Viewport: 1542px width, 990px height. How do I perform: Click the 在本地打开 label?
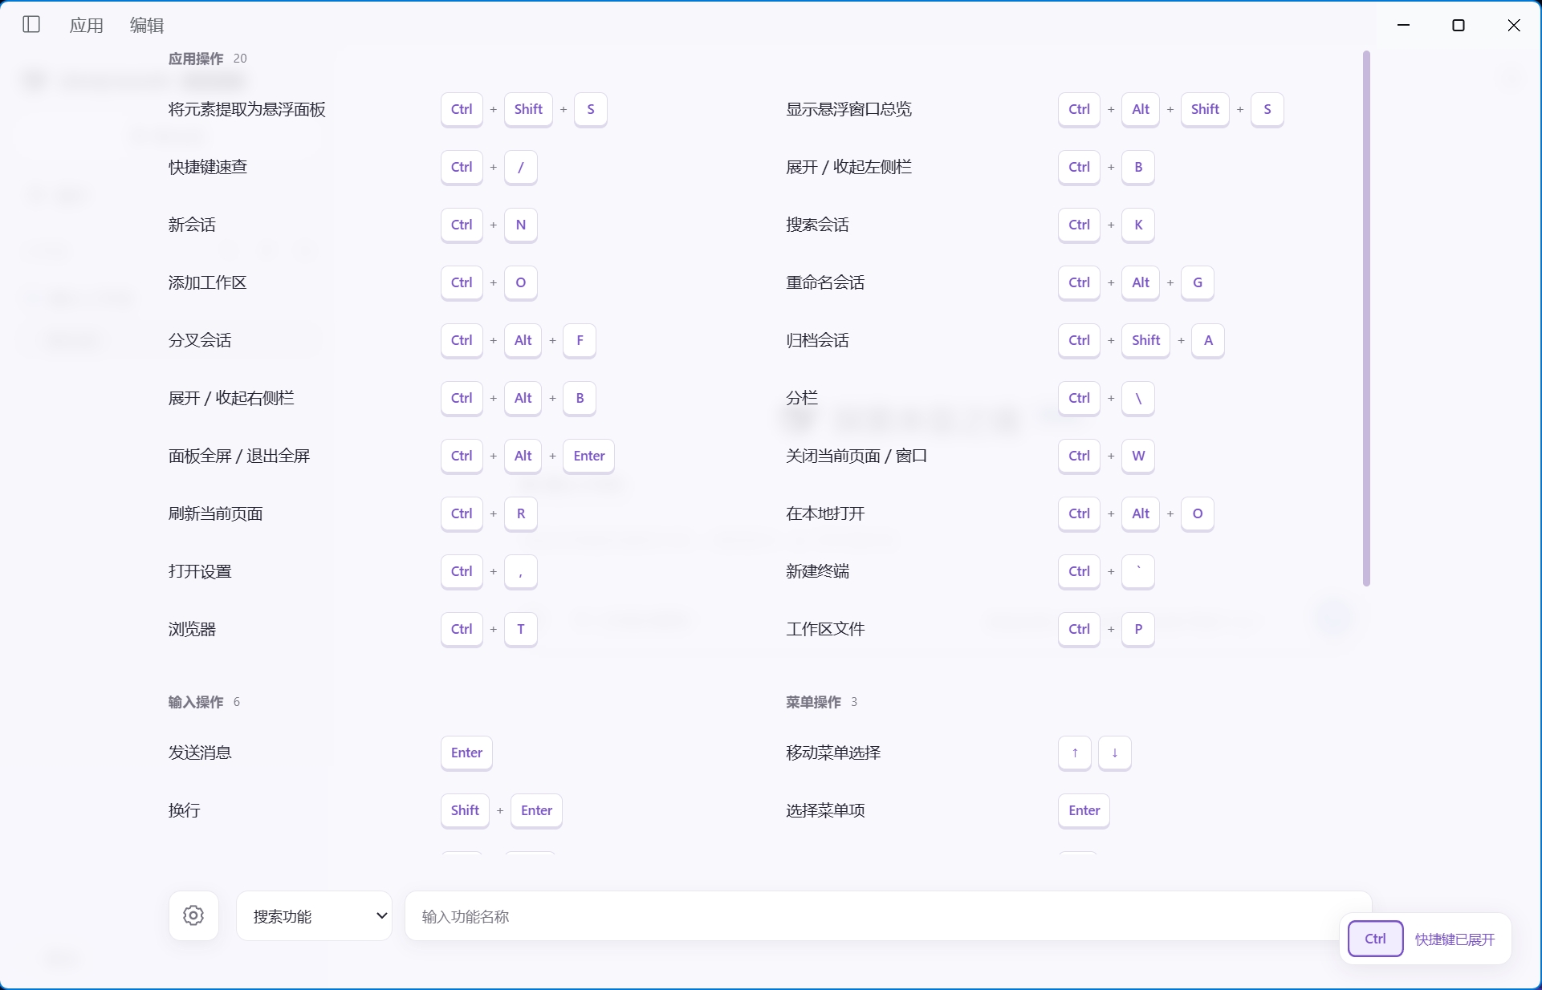pyautogui.click(x=825, y=513)
